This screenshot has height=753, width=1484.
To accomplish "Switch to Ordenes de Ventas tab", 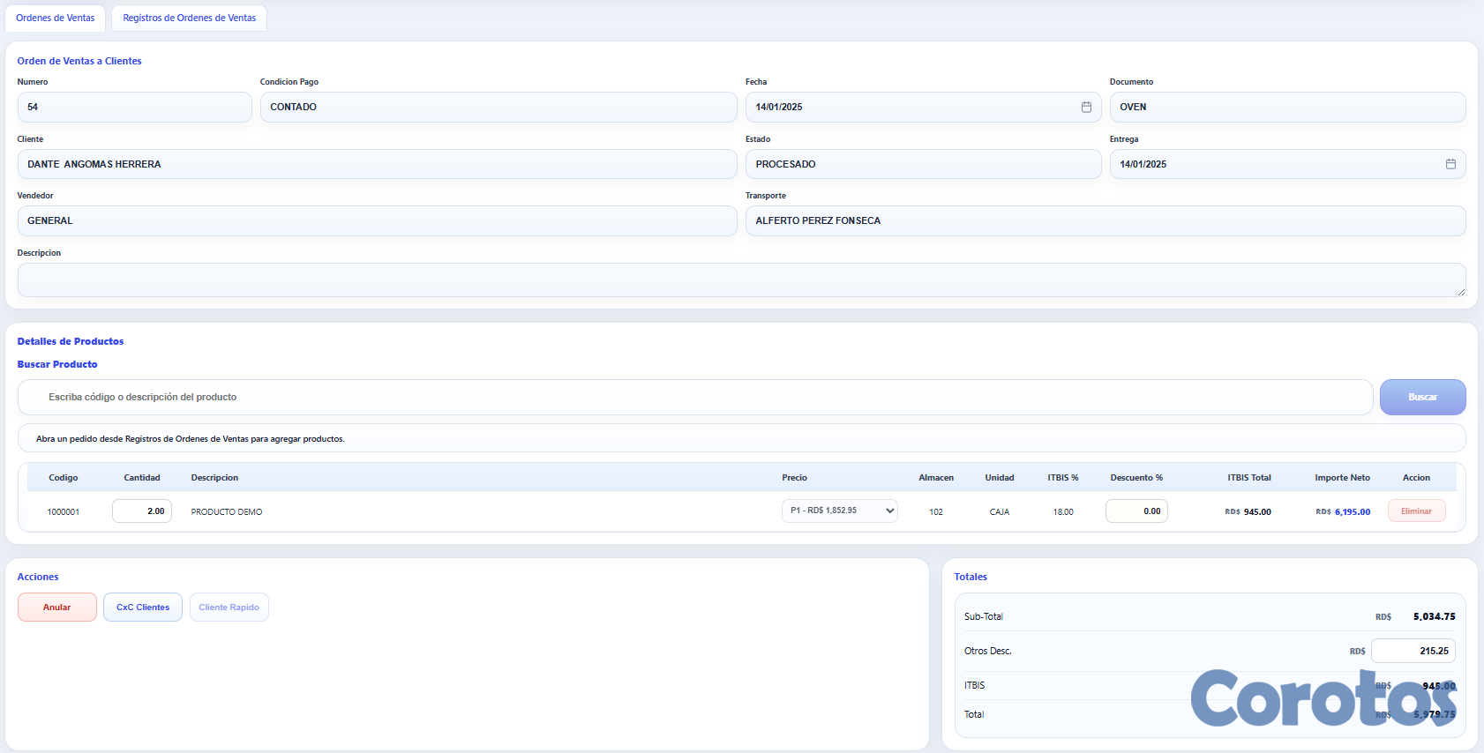I will point(56,18).
